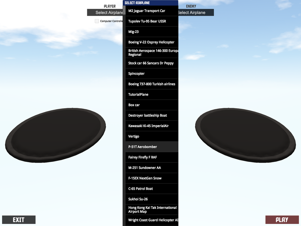Click the airplane list scrollbar thumb
Viewport: 301px width, 226px height.
(124, 10)
